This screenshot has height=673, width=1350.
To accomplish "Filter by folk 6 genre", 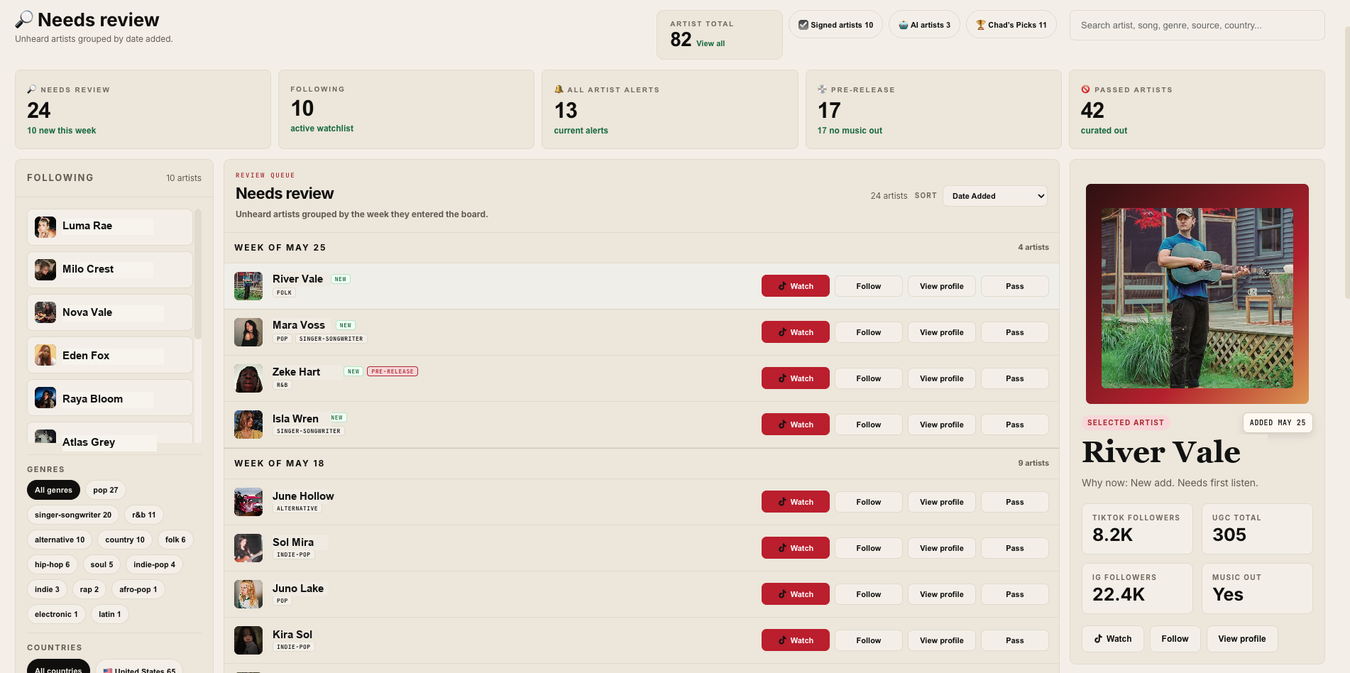I will coord(175,540).
